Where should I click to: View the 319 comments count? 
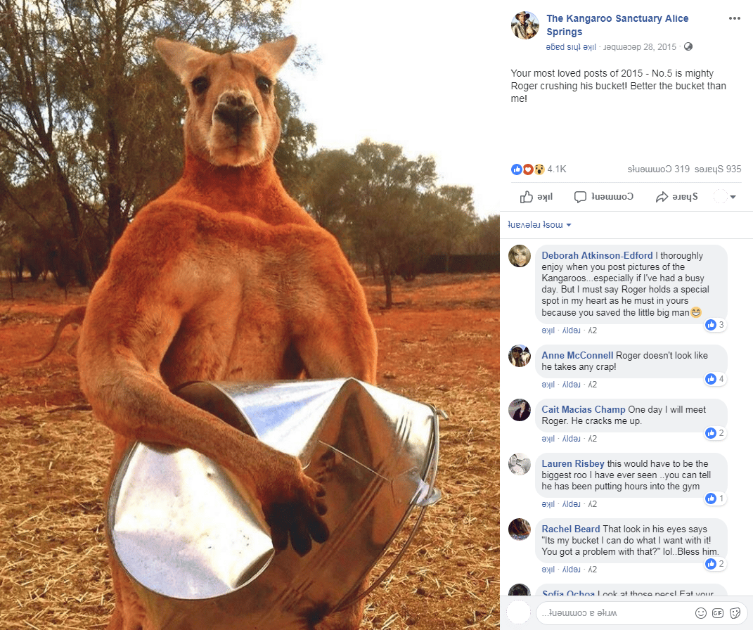[x=658, y=169]
